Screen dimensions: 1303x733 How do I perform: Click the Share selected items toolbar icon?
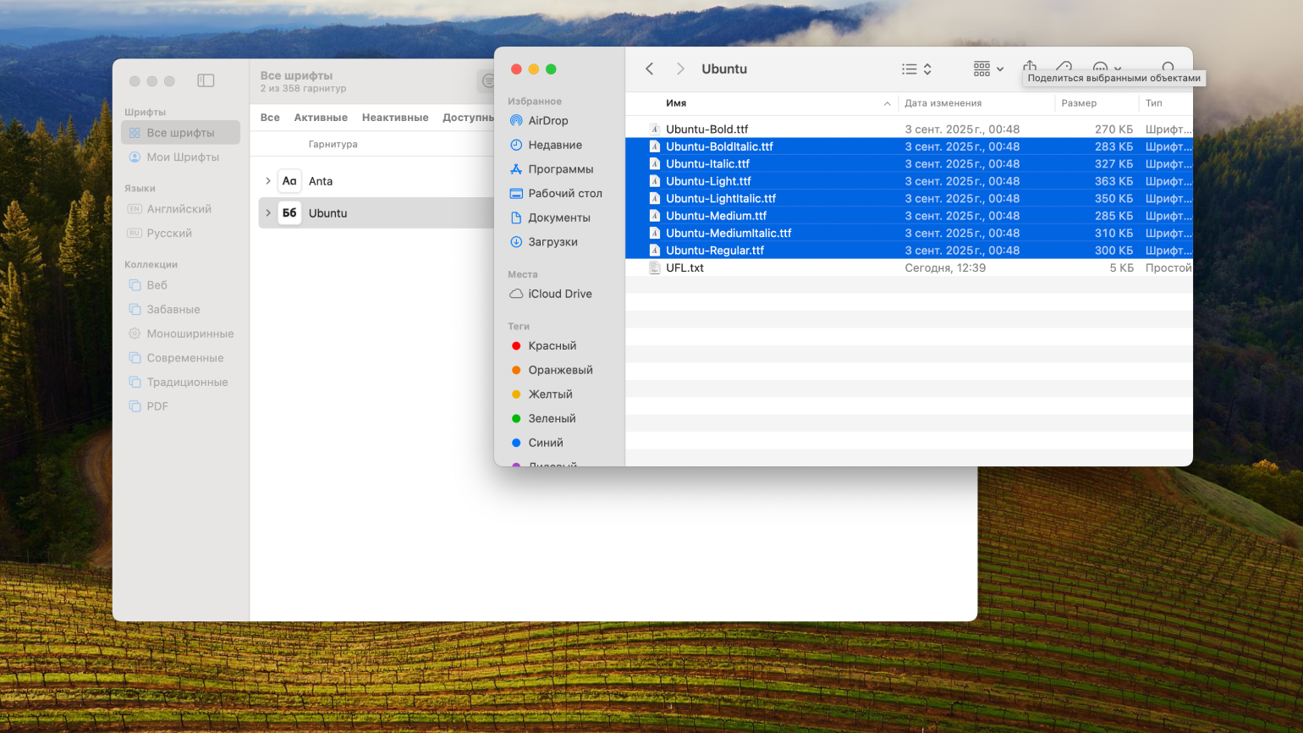pos(1030,67)
